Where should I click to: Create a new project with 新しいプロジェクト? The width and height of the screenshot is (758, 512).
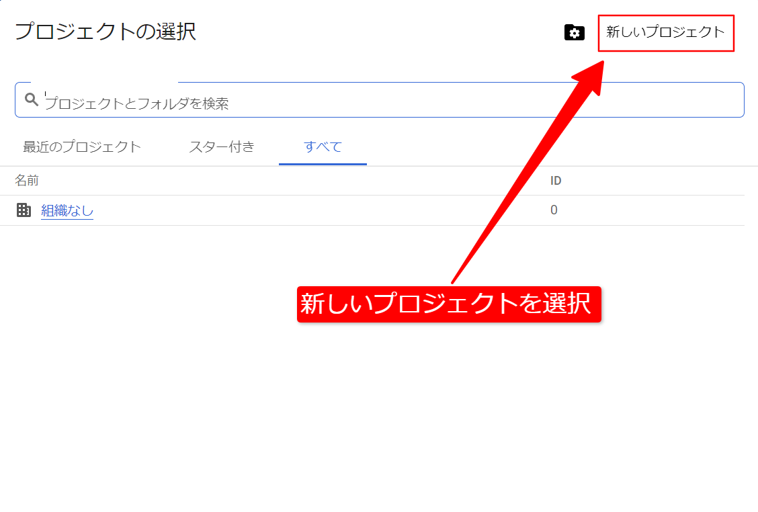click(666, 32)
